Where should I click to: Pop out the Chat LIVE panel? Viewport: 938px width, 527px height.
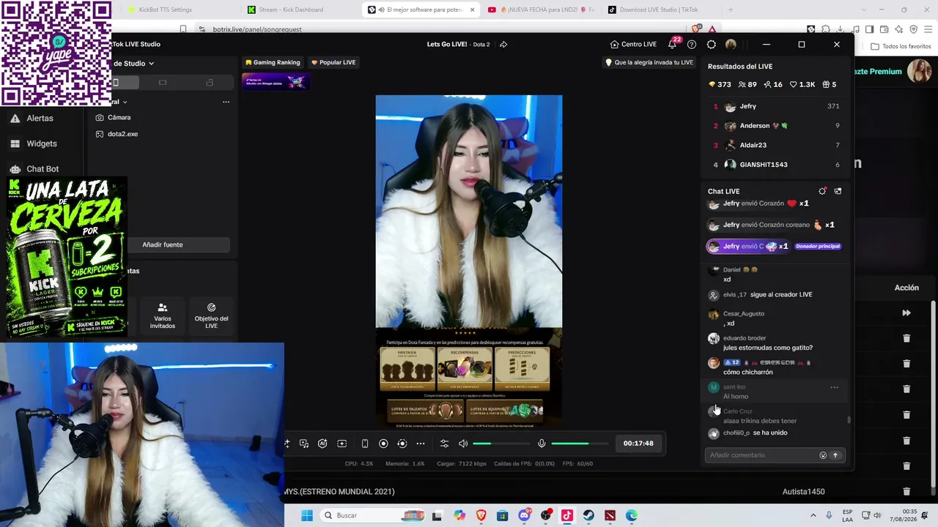pyautogui.click(x=838, y=191)
